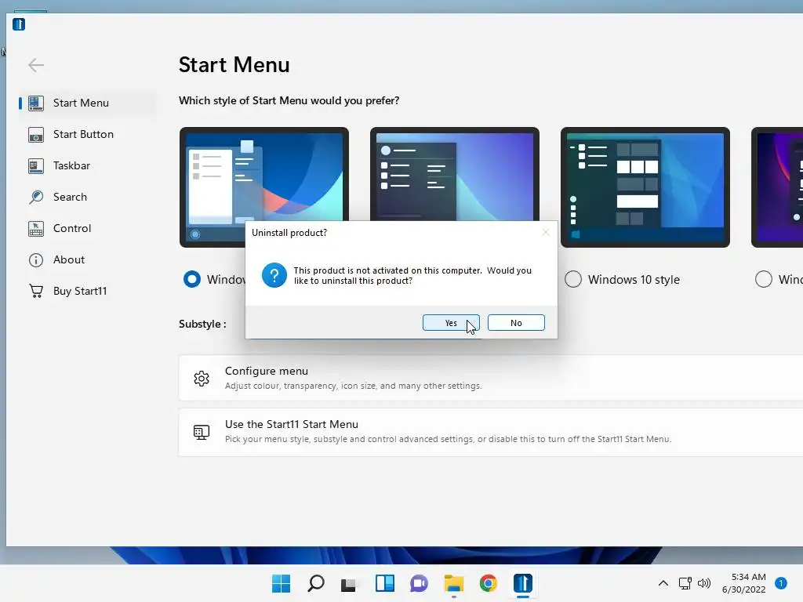803x602 pixels.
Task: Open the Start Menu sidebar section
Action: click(88, 103)
